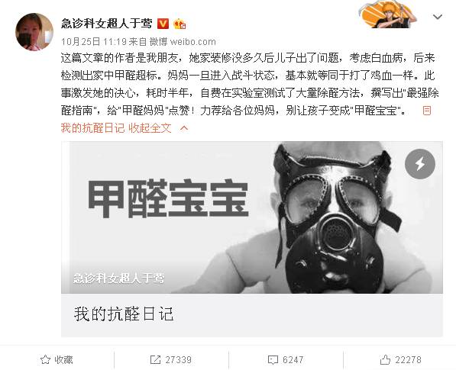This screenshot has height=370, width=456.
Task: Like the post with thumbs-up 22278
Action: coord(385,360)
